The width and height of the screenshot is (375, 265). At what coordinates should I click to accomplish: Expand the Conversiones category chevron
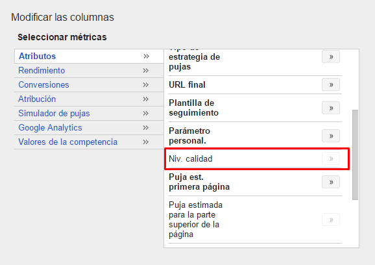pyautogui.click(x=146, y=84)
